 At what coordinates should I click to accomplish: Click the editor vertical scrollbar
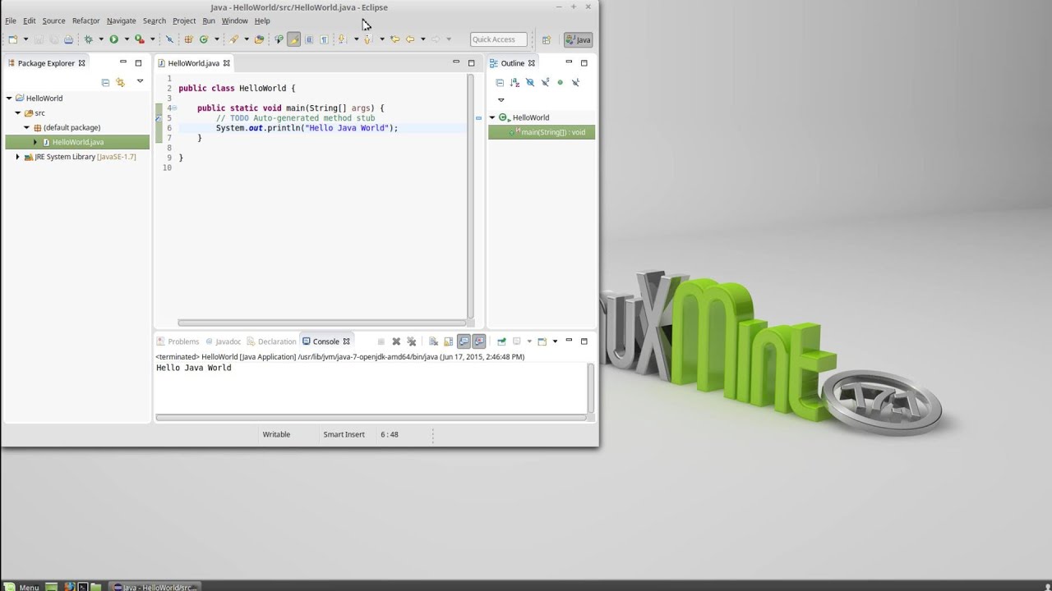coord(470,197)
